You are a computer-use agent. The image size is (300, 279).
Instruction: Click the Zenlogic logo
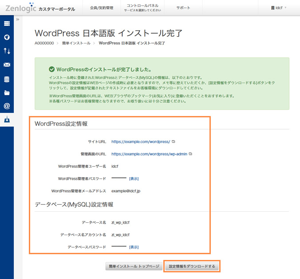pos(21,8)
